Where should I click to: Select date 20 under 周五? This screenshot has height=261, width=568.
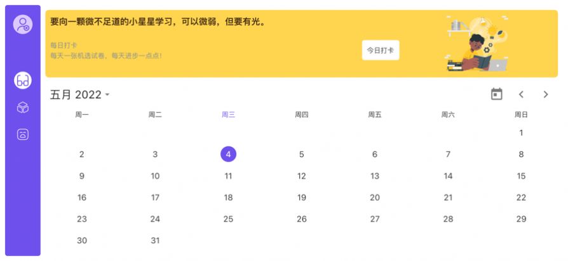(375, 198)
